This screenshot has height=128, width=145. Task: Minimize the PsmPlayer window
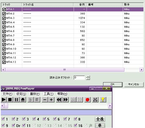click(x=92, y=88)
